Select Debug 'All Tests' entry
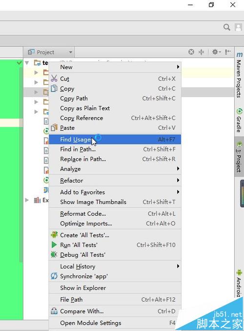 [115, 255]
